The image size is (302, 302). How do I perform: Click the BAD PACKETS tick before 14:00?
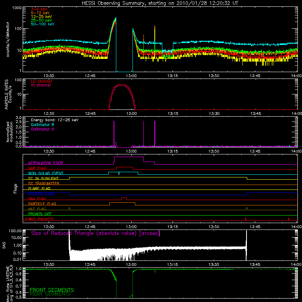[289, 219]
